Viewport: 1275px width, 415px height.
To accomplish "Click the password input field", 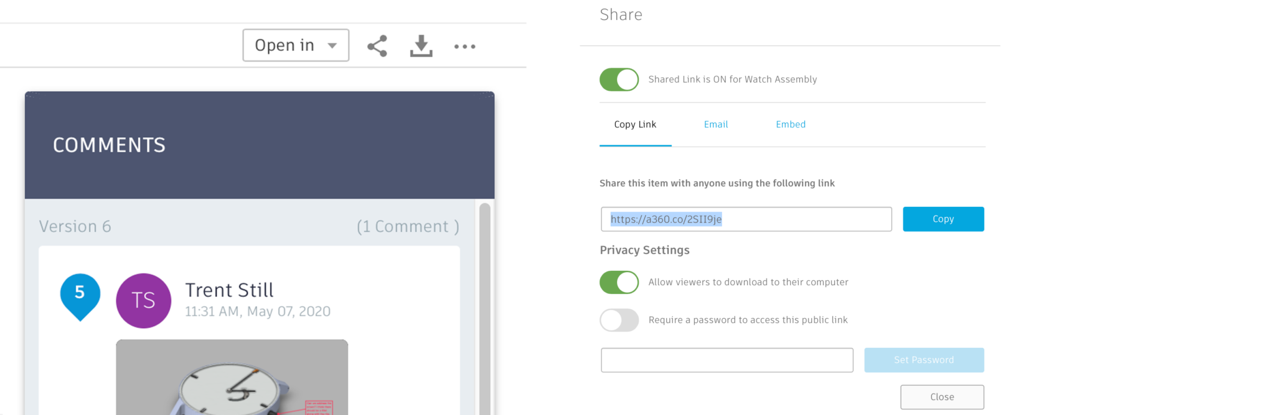I will [727, 360].
